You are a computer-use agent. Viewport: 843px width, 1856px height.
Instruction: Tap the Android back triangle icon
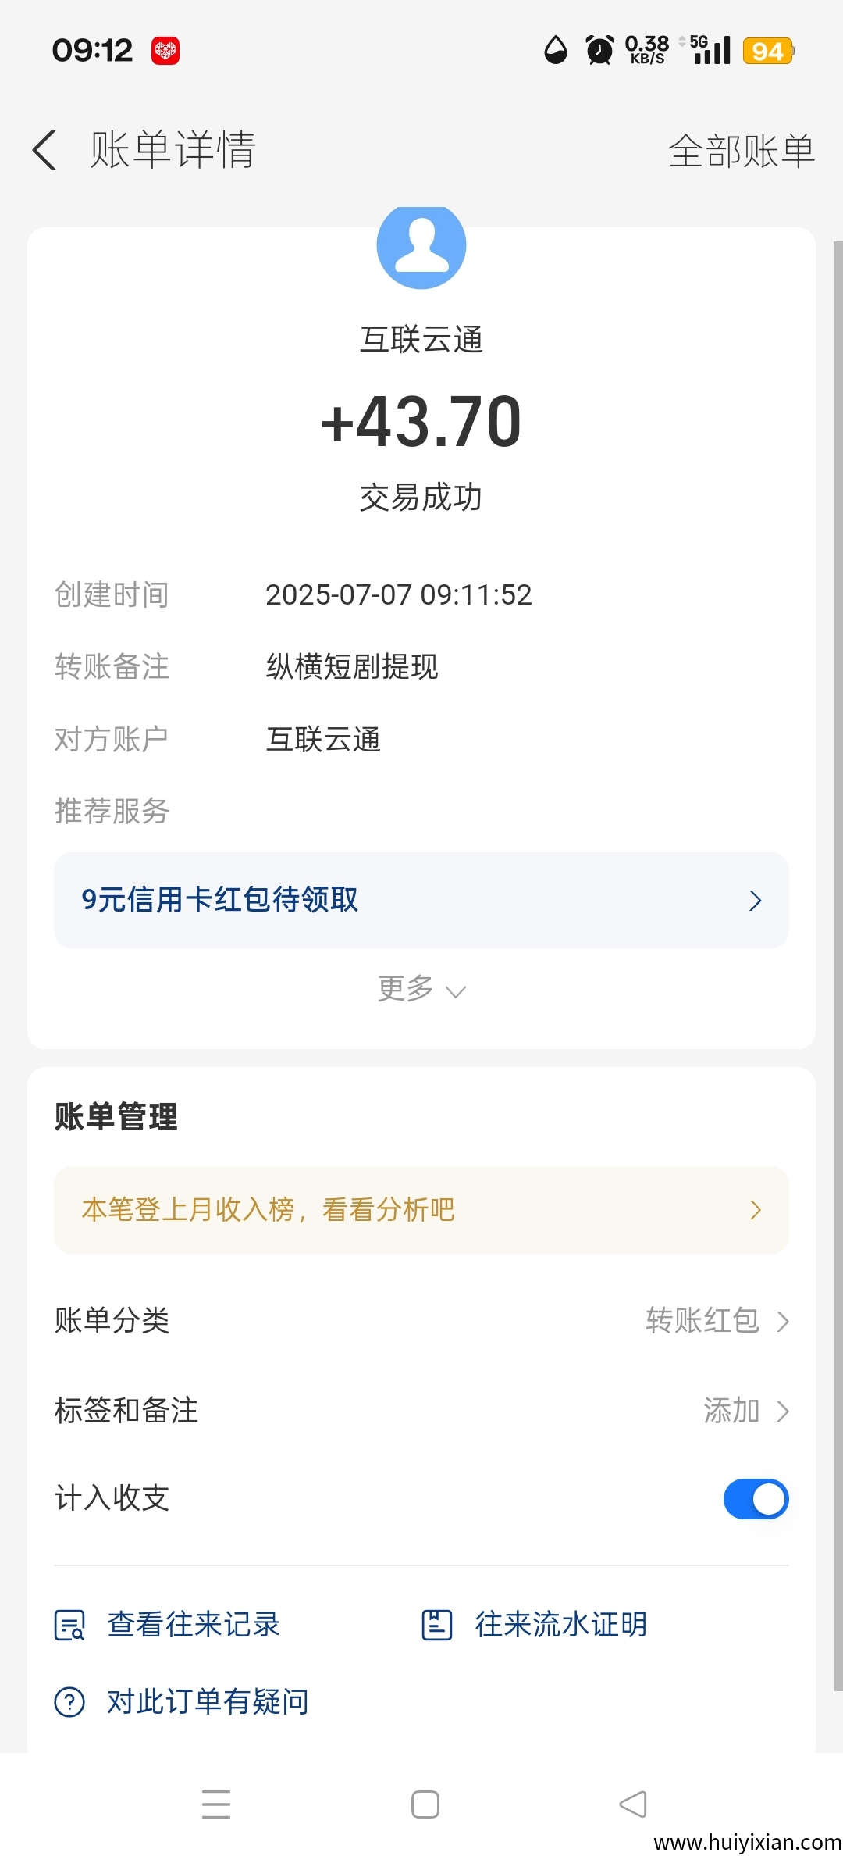coord(633,1804)
